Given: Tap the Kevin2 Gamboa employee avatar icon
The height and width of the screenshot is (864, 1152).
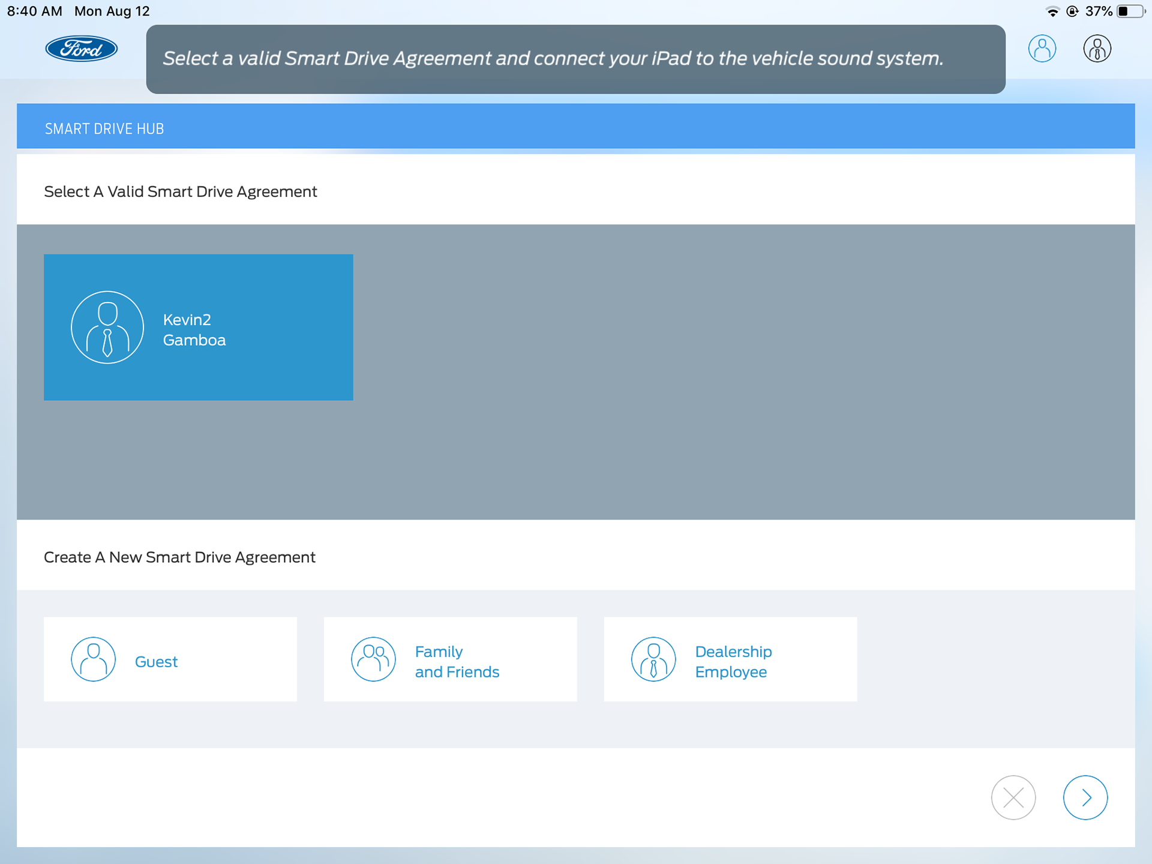Looking at the screenshot, I should tap(107, 328).
